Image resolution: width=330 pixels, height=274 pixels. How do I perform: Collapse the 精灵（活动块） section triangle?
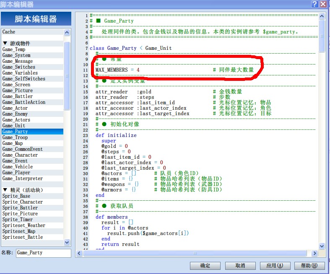[5, 190]
